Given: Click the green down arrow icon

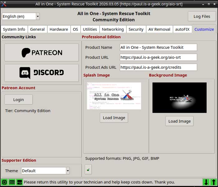Looking at the screenshot, I should tap(206, 182).
